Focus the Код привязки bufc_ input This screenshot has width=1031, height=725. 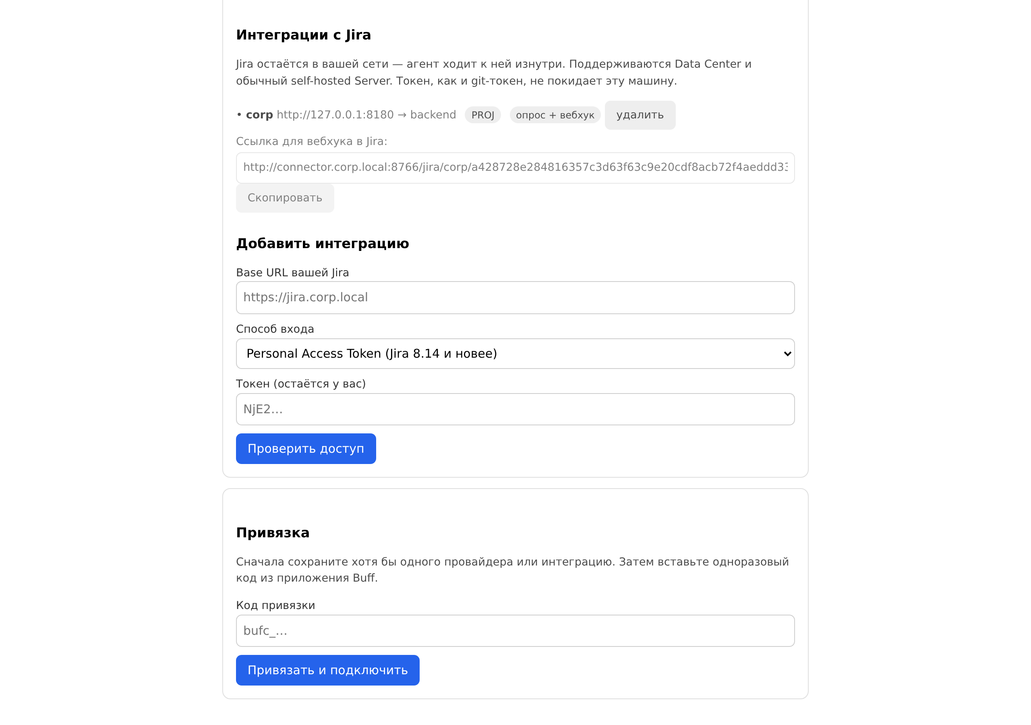point(515,630)
